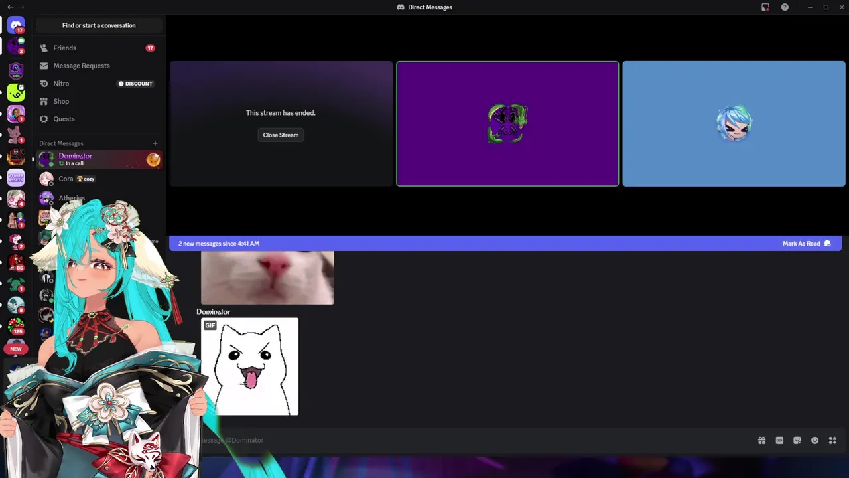Screen dimensions: 849x478
Task: Open the Apps launcher icon in message bar
Action: 832,440
